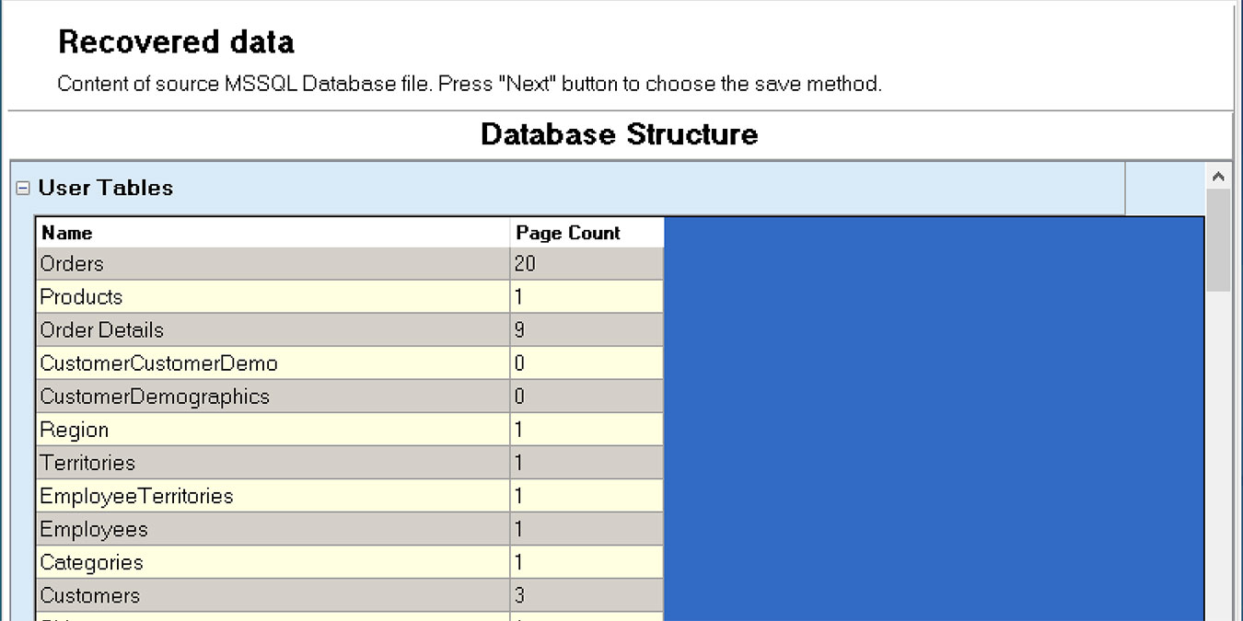Viewport: 1243px width, 621px height.
Task: Select the Products table row
Action: [184, 296]
